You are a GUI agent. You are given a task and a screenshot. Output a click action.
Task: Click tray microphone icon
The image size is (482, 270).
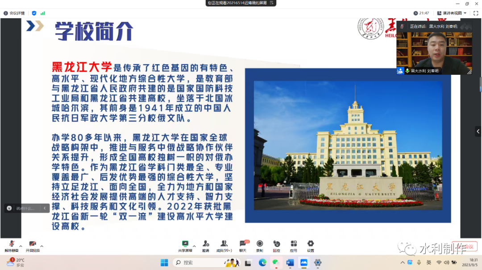point(419,262)
